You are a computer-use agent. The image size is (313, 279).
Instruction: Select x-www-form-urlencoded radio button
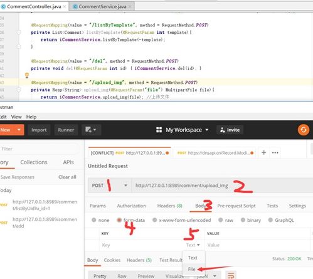(x=154, y=220)
